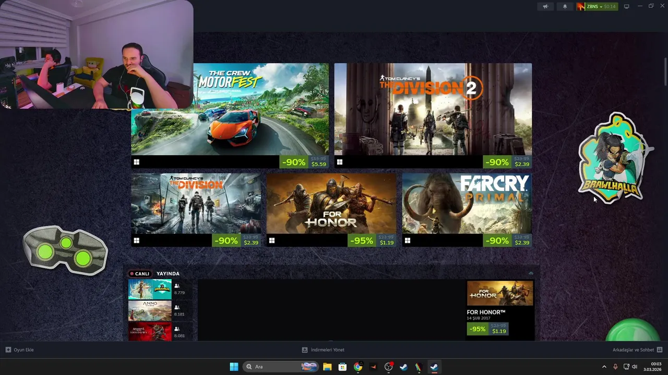Open the OBS Studio taskbar icon
This screenshot has width=668, height=375.
click(x=388, y=367)
